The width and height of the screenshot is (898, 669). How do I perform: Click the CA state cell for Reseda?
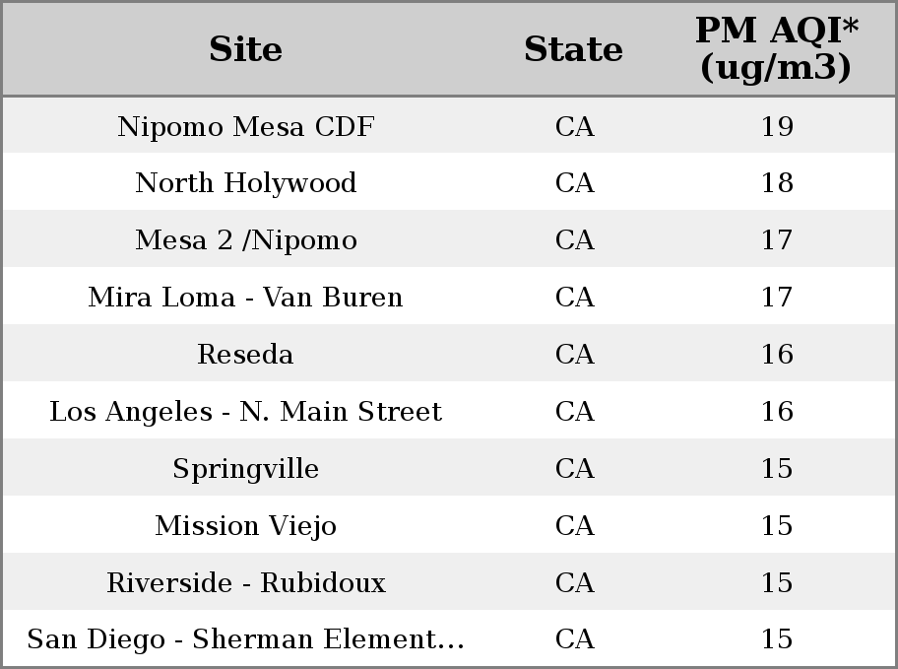pyautogui.click(x=575, y=354)
